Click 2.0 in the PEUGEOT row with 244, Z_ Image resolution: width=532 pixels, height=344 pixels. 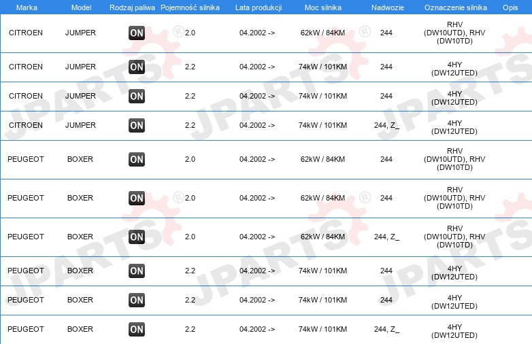point(190,237)
